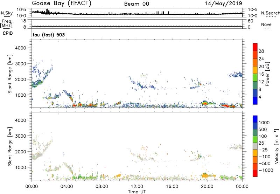Click the "tau (fast) 503" mode text

click(x=49, y=35)
